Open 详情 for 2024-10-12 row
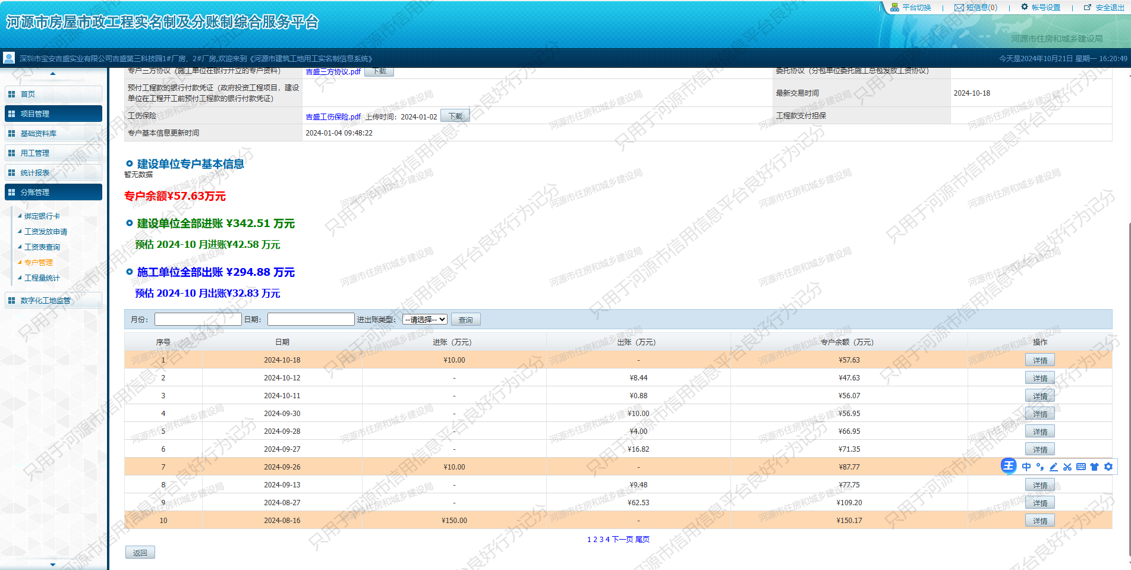The height and width of the screenshot is (570, 1131). [1040, 378]
